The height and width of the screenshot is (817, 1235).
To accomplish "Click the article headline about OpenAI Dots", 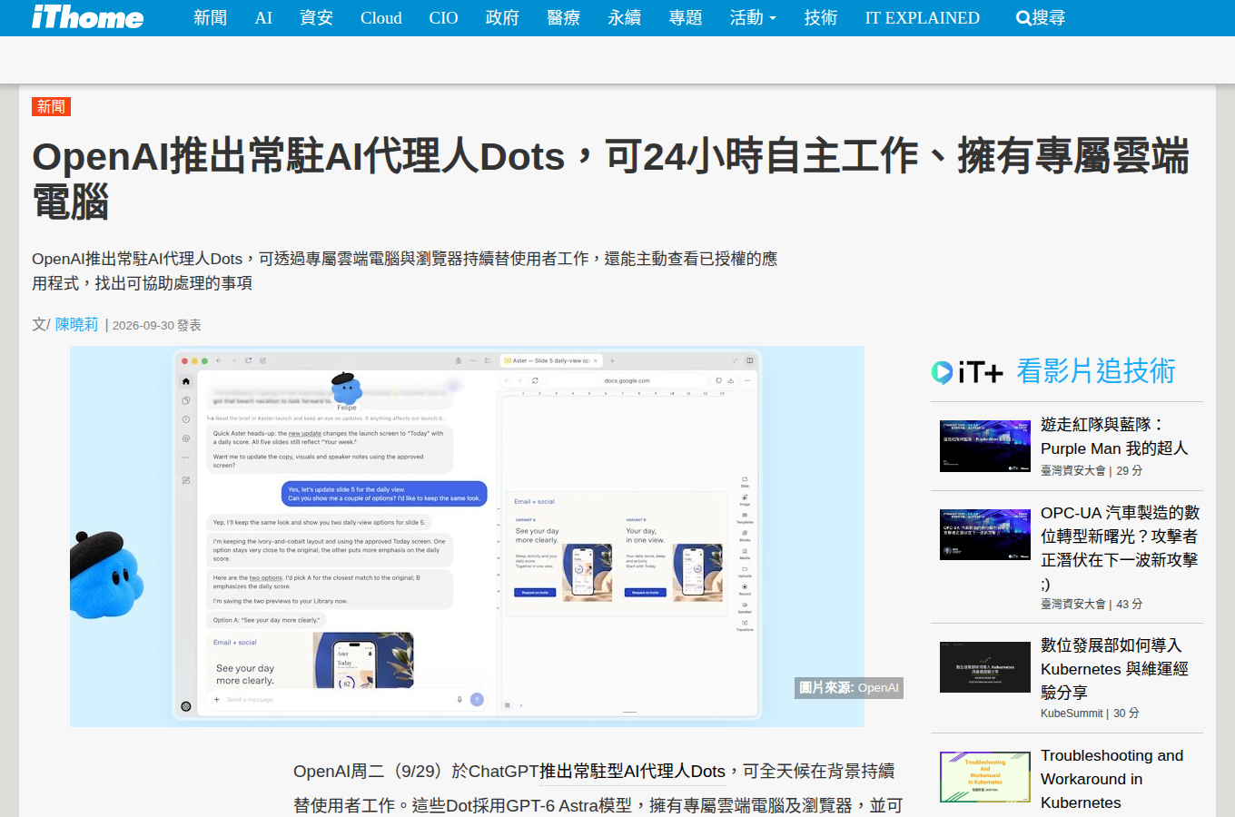I will click(x=610, y=179).
